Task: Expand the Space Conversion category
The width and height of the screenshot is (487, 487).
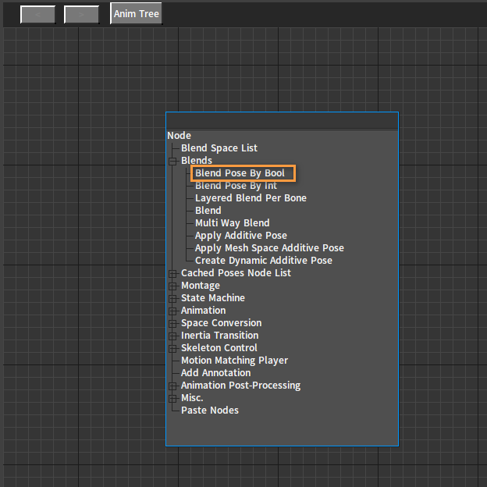Action: (x=172, y=323)
